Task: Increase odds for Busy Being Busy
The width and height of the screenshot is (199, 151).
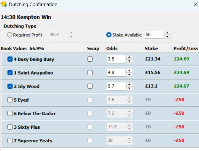Action: (129, 57)
